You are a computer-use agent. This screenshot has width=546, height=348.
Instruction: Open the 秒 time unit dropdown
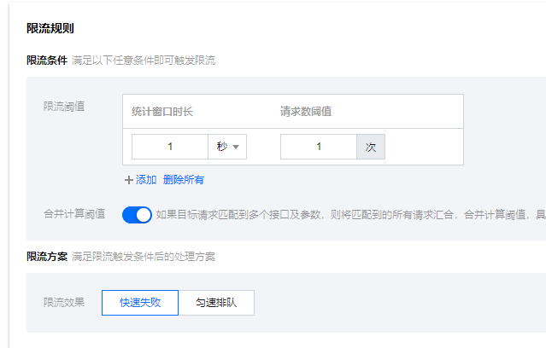point(227,147)
